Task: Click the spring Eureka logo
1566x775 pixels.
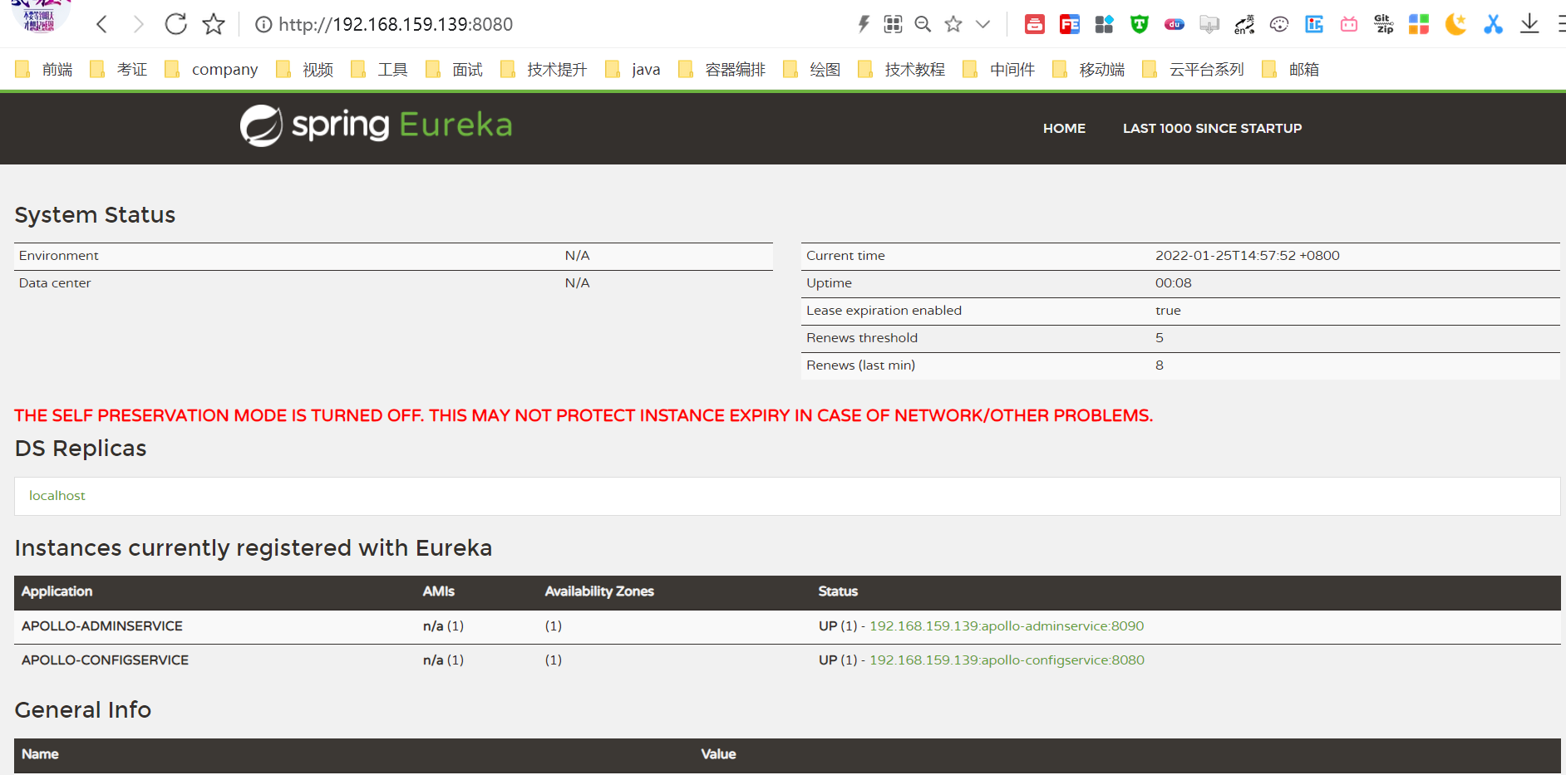Action: [376, 125]
